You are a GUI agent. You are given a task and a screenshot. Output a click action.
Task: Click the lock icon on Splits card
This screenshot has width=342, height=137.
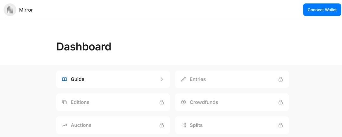[280, 125]
